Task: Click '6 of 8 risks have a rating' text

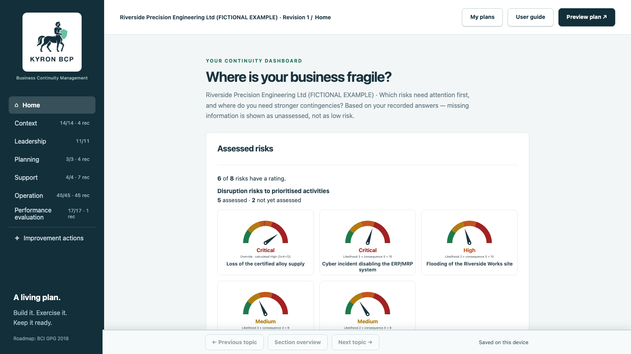Action: [252, 179]
